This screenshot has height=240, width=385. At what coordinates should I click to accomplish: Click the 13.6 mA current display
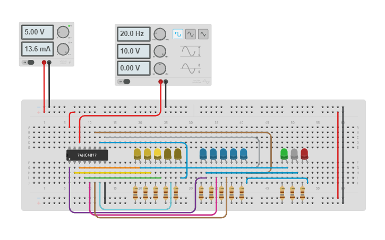click(x=37, y=49)
